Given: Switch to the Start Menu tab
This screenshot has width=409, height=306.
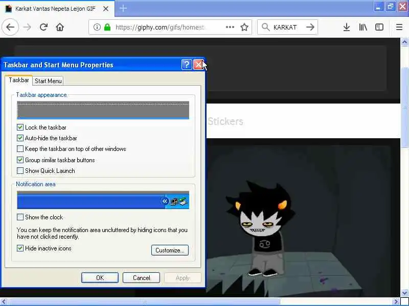Looking at the screenshot, I should [48, 81].
